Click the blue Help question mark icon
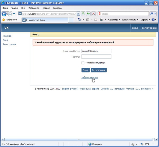159x147 pixels. click(x=153, y=20)
